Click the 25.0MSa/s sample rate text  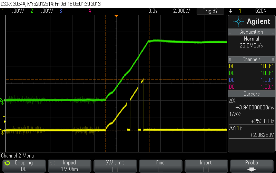pyautogui.click(x=252, y=46)
